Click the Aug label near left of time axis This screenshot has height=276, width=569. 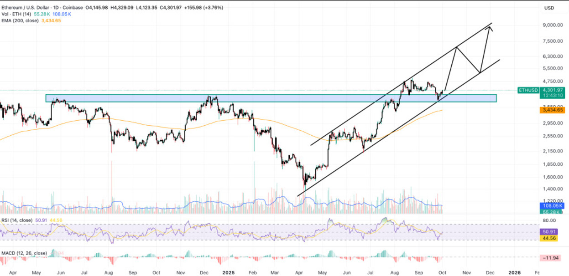click(x=109, y=272)
